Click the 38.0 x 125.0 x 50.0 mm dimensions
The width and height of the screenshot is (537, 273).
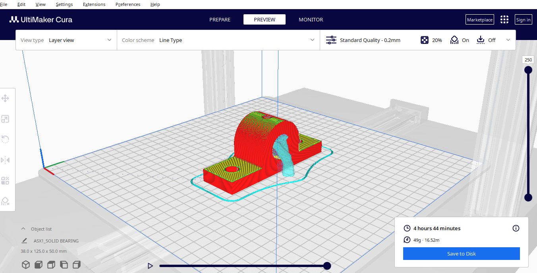(44, 251)
